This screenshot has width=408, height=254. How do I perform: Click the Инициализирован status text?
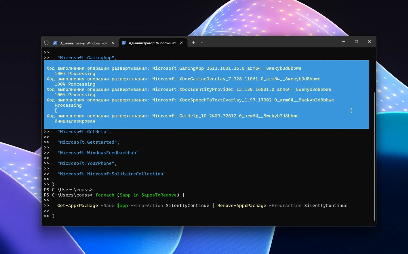[x=75, y=121]
